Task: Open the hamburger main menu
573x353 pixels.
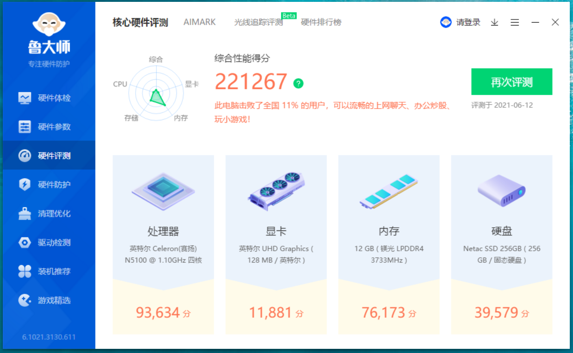Action: (515, 22)
